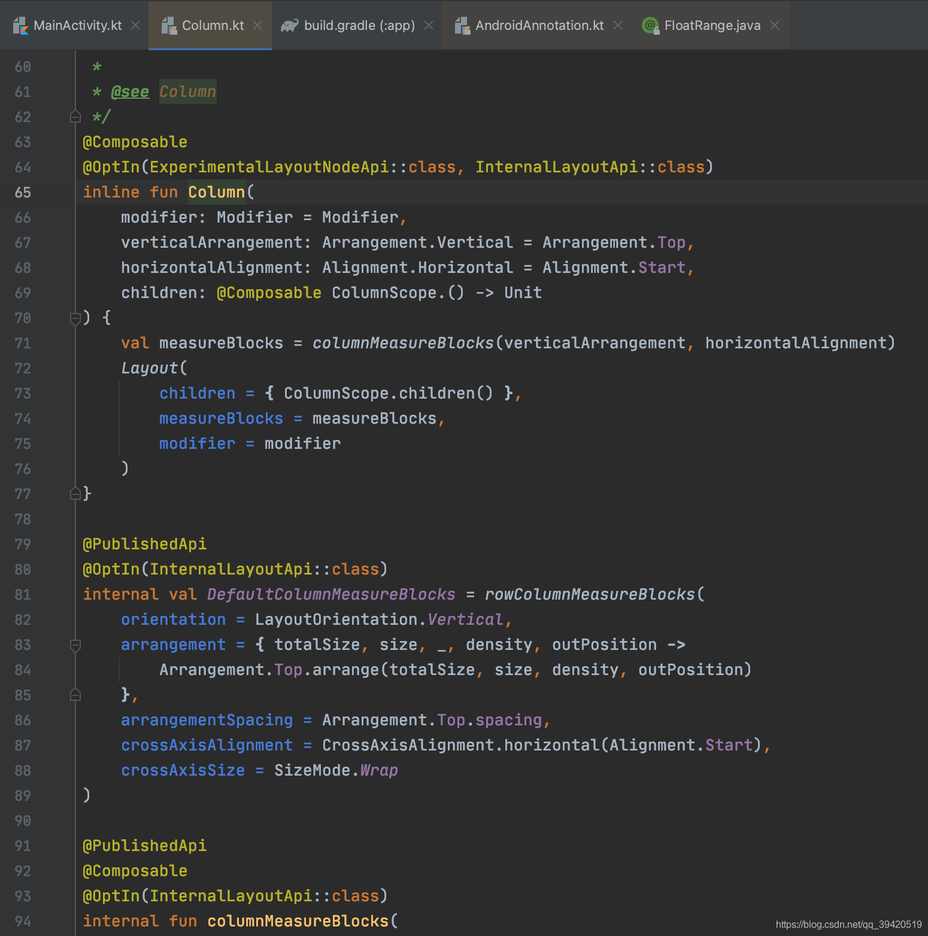Click rowColumnMeasureBlocks on line 81
The height and width of the screenshot is (936, 928).
tap(590, 594)
